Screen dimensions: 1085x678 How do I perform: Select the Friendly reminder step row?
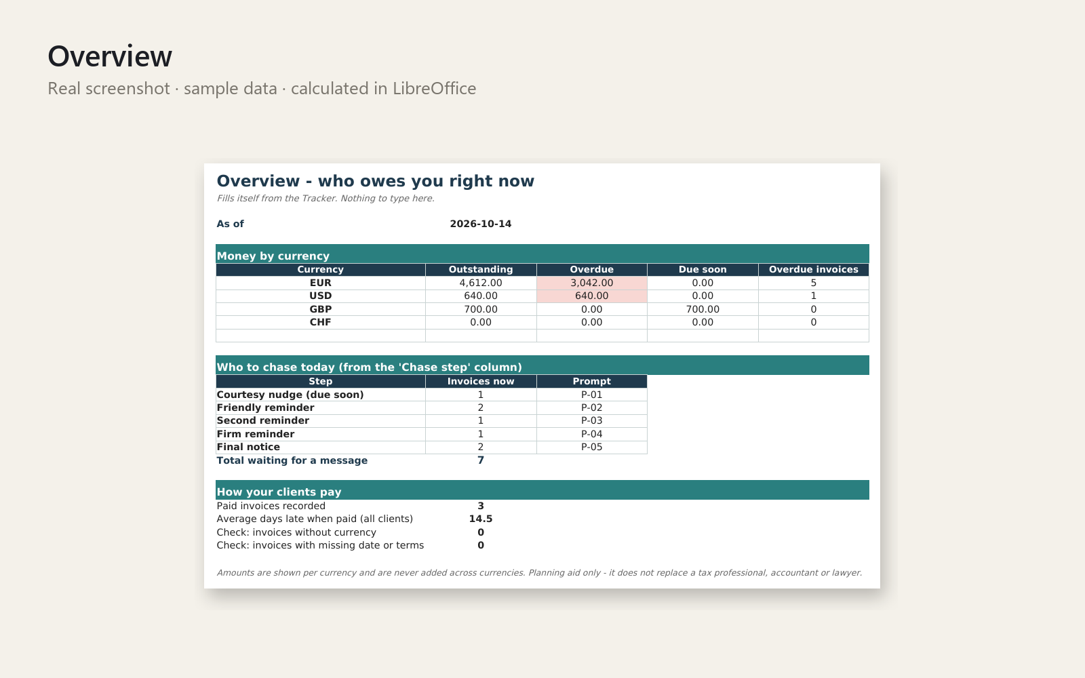[x=431, y=407]
